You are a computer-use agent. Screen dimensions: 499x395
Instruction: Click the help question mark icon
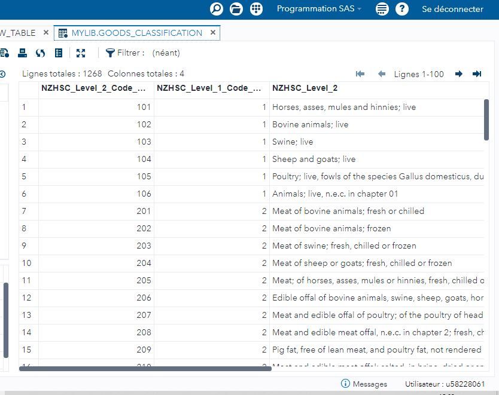[401, 9]
